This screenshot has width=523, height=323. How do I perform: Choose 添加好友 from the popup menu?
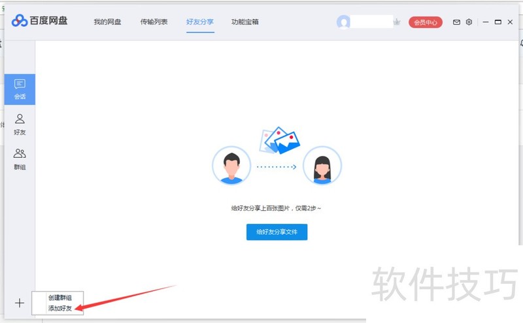pyautogui.click(x=60, y=308)
